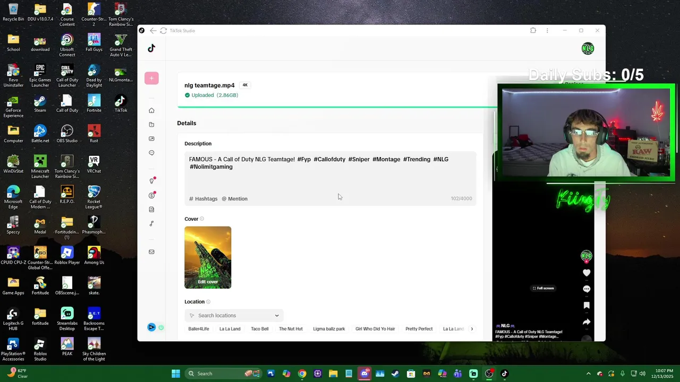Select the Pretty Perfect location chip
This screenshot has width=680, height=382.
point(419,329)
